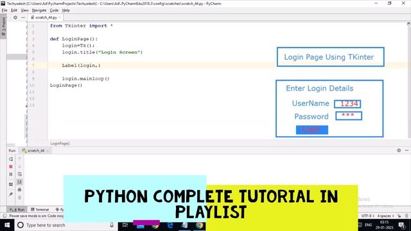Viewport: 411px width, 231px height.
Task: Rerun scratch_44 in the Run panel
Action: click(11, 159)
